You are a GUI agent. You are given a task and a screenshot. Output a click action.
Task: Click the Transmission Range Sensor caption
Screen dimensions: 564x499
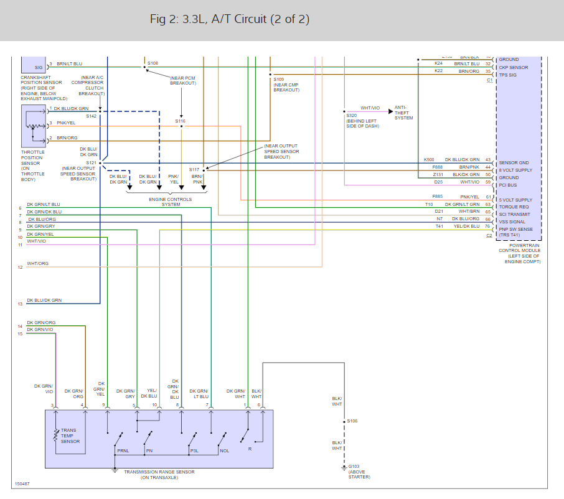click(159, 474)
